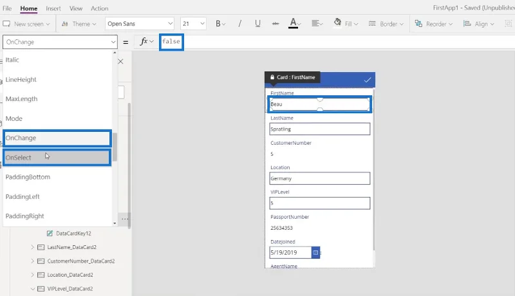The width and height of the screenshot is (515, 296).
Task: Select the OnSelect property
Action: click(57, 158)
